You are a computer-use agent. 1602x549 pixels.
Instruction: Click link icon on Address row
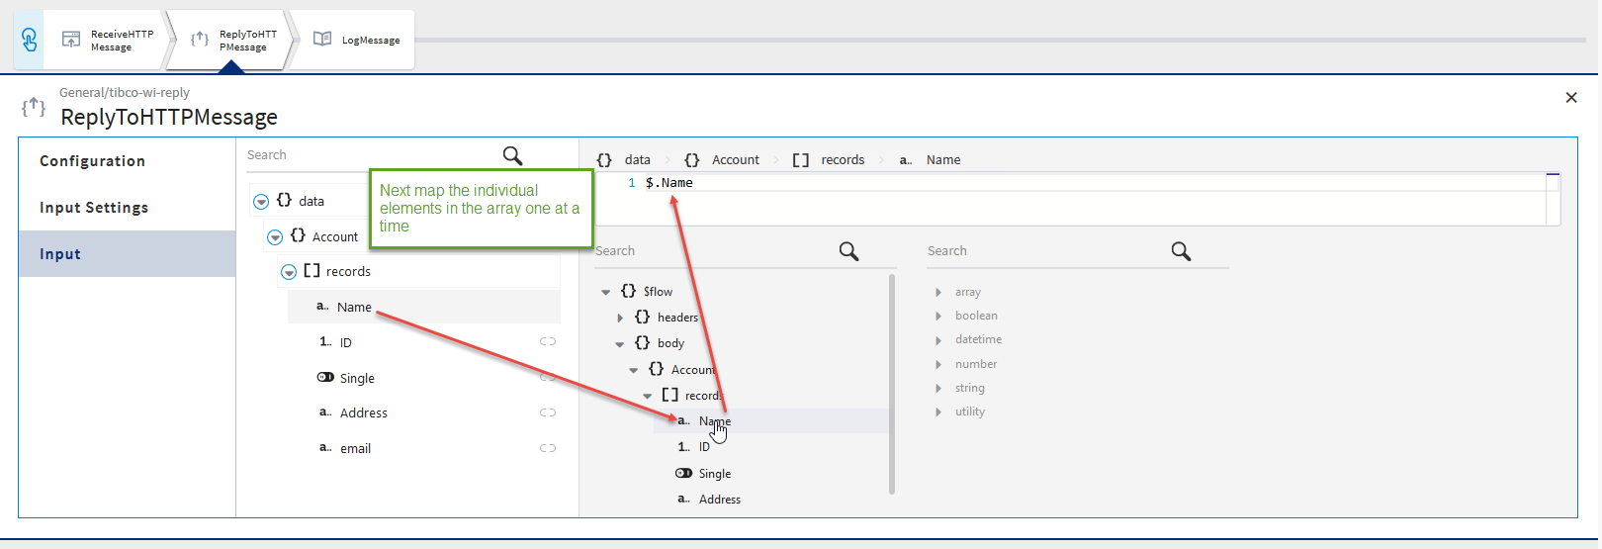click(x=548, y=412)
